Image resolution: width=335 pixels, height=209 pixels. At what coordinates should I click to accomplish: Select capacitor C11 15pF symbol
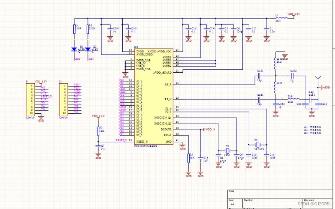pos(266,155)
